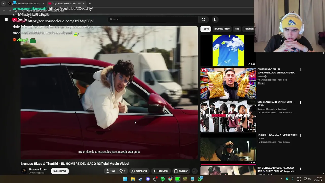Click the Preguntar button
The height and width of the screenshot is (183, 325).
(160, 171)
